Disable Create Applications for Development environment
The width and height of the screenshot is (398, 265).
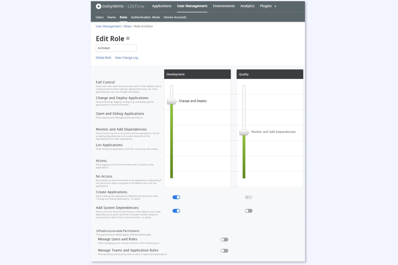click(176, 197)
